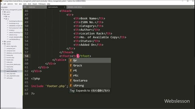Open the Project menu

coord(35,4)
